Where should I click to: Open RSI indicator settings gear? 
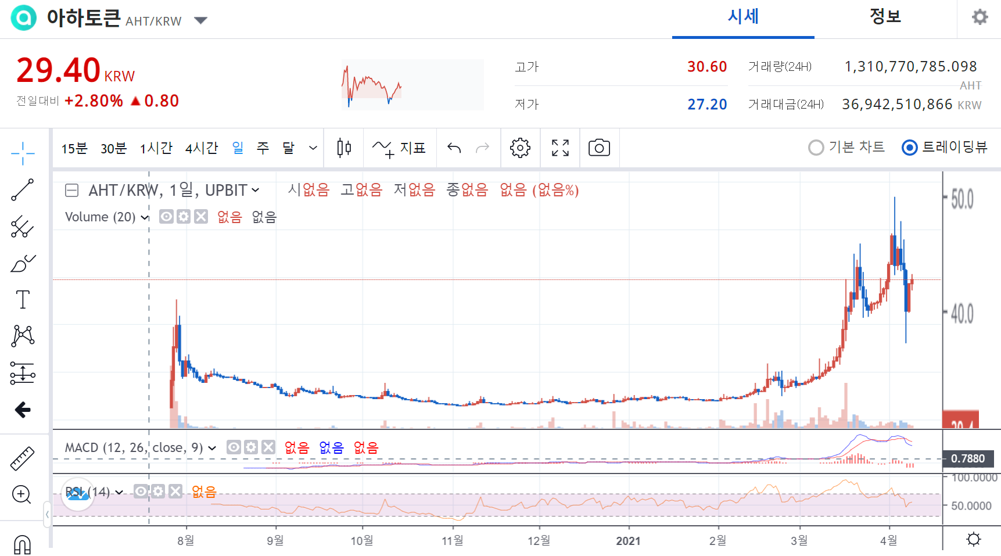tap(158, 492)
